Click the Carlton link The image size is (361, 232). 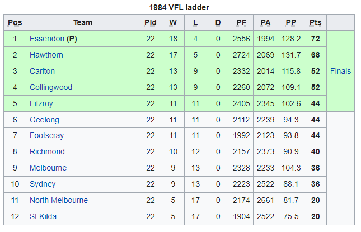coord(43,71)
